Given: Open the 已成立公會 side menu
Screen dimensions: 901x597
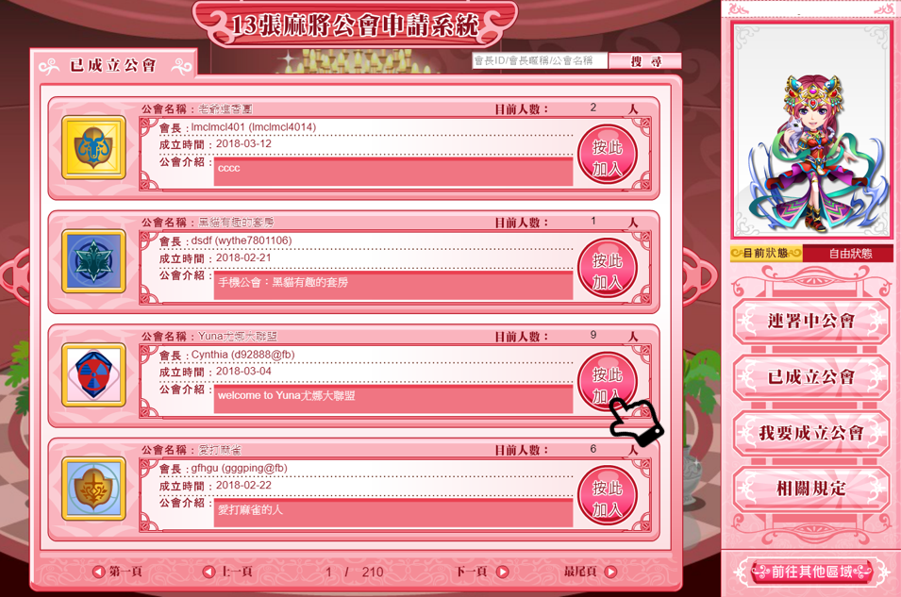Looking at the screenshot, I should (x=810, y=377).
